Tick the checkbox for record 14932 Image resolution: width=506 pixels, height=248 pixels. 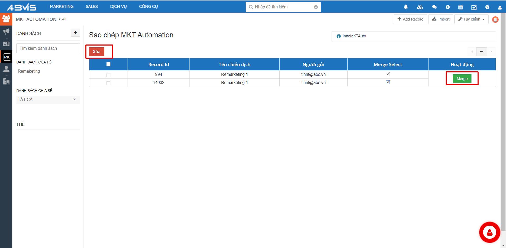point(108,83)
